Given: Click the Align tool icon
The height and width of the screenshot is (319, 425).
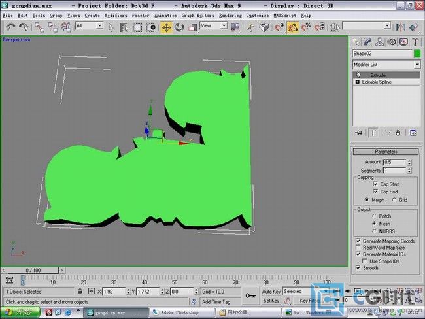Looking at the screenshot, I should click(x=414, y=27).
